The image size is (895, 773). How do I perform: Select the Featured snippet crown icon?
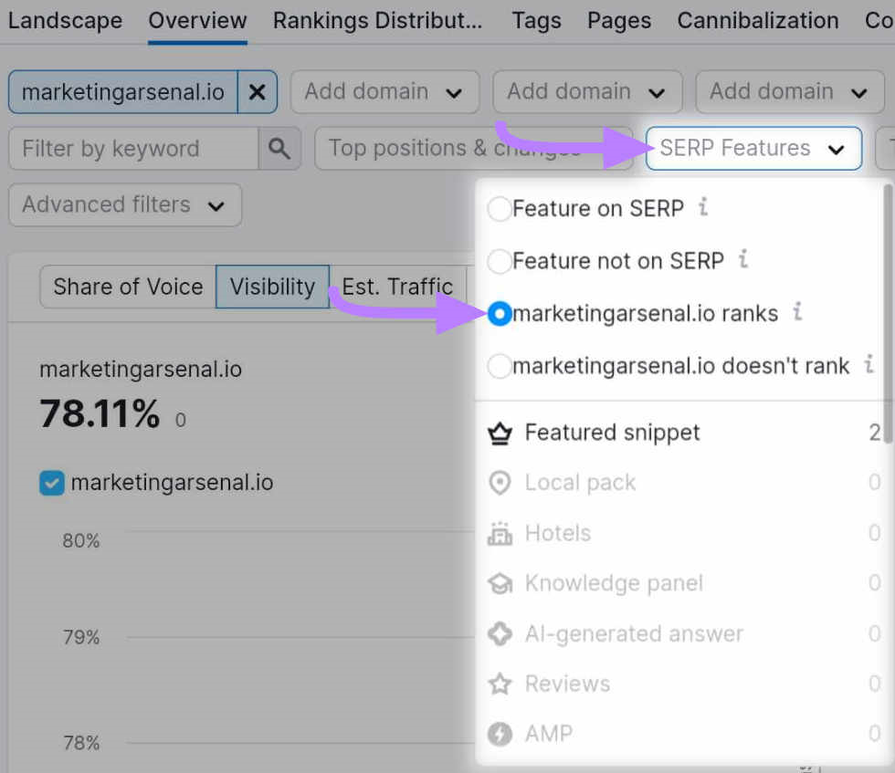[500, 433]
